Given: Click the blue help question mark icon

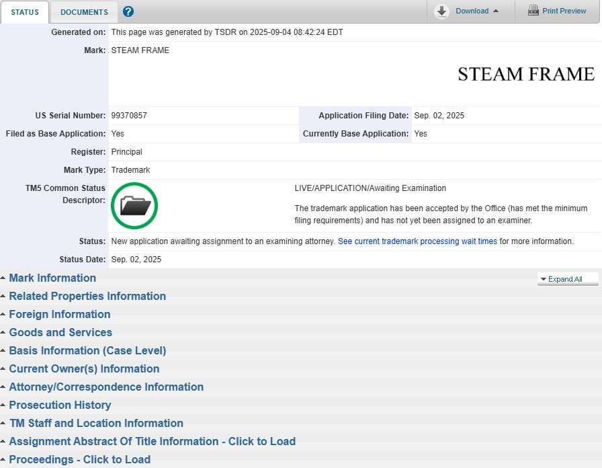Looking at the screenshot, I should point(128,11).
